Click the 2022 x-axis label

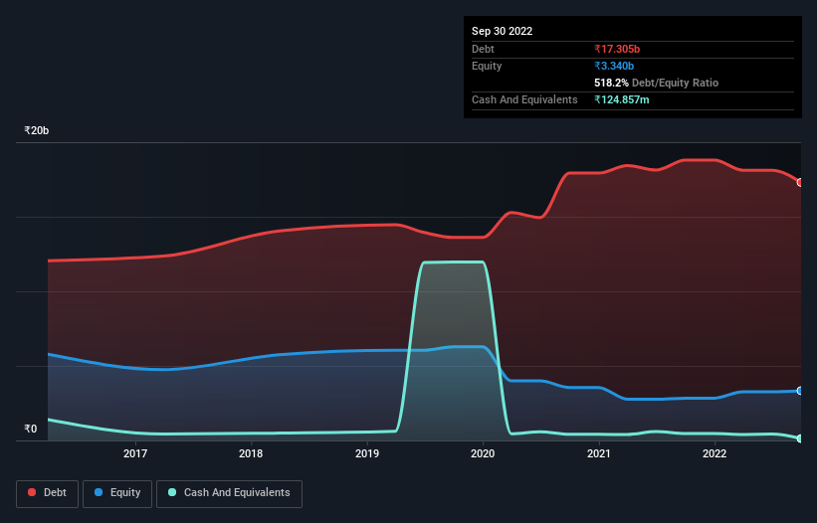(715, 453)
